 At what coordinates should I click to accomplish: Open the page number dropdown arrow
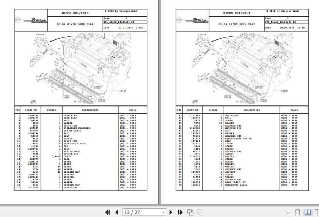(163, 212)
